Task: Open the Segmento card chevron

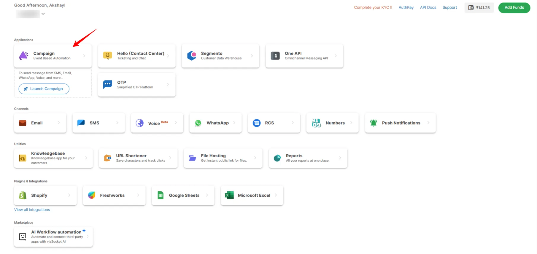Action: pyautogui.click(x=252, y=56)
